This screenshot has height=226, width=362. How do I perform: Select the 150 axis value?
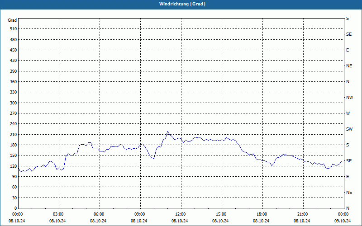pyautogui.click(x=14, y=155)
